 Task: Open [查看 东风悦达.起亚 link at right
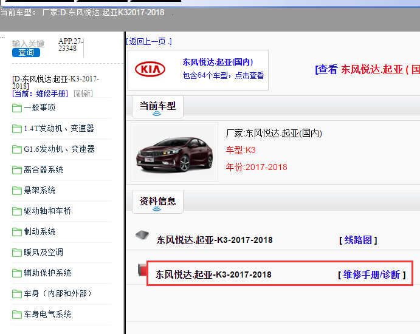click(x=367, y=70)
